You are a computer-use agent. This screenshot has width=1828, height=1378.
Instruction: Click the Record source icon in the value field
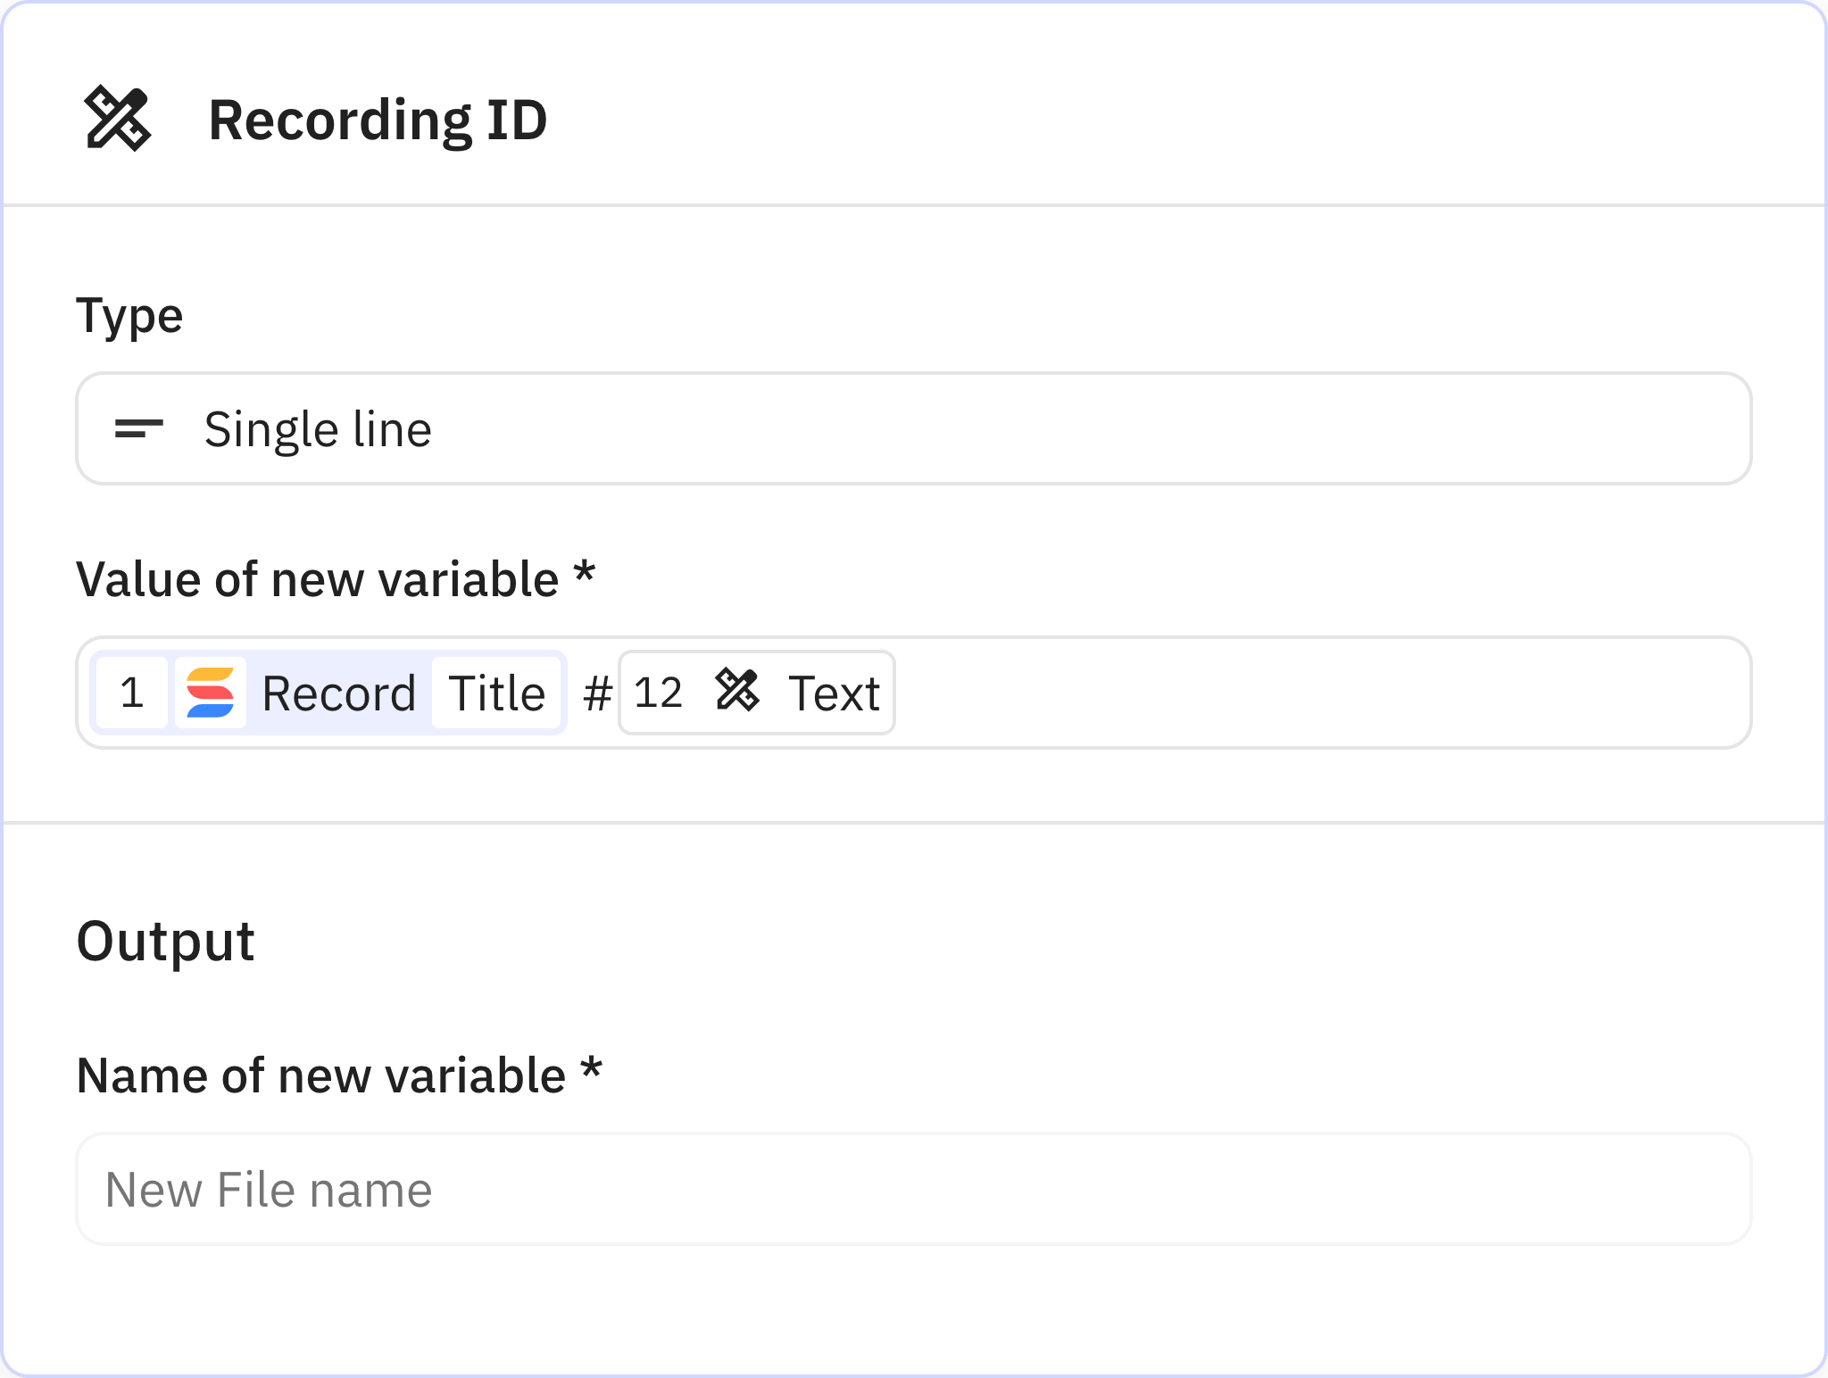pos(212,693)
